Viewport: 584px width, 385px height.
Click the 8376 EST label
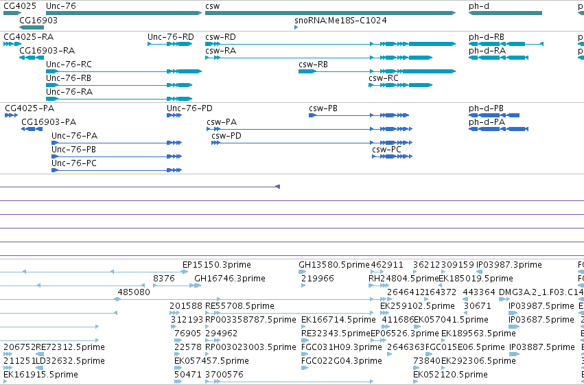click(164, 279)
